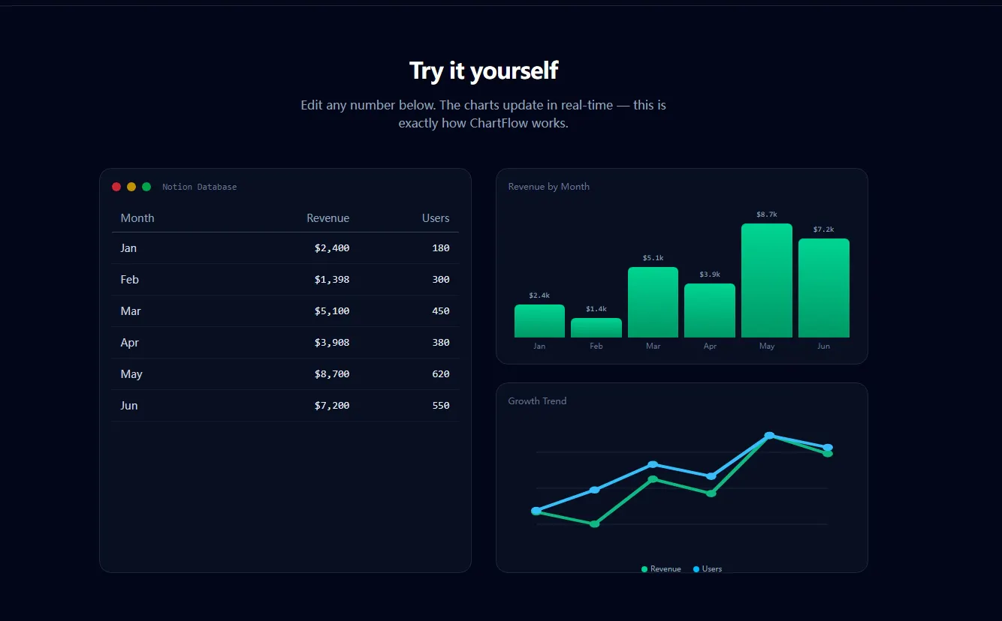Click the Growth Trend chart title
Screen dimensions: 1002x621
click(x=537, y=401)
